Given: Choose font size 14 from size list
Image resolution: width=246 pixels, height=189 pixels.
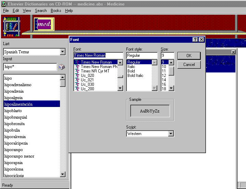Looking at the screenshot, I should tap(164, 80).
